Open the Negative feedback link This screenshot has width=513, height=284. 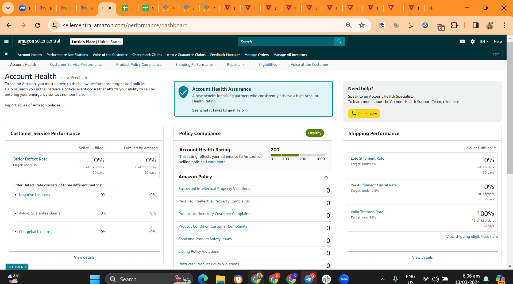(x=35, y=195)
